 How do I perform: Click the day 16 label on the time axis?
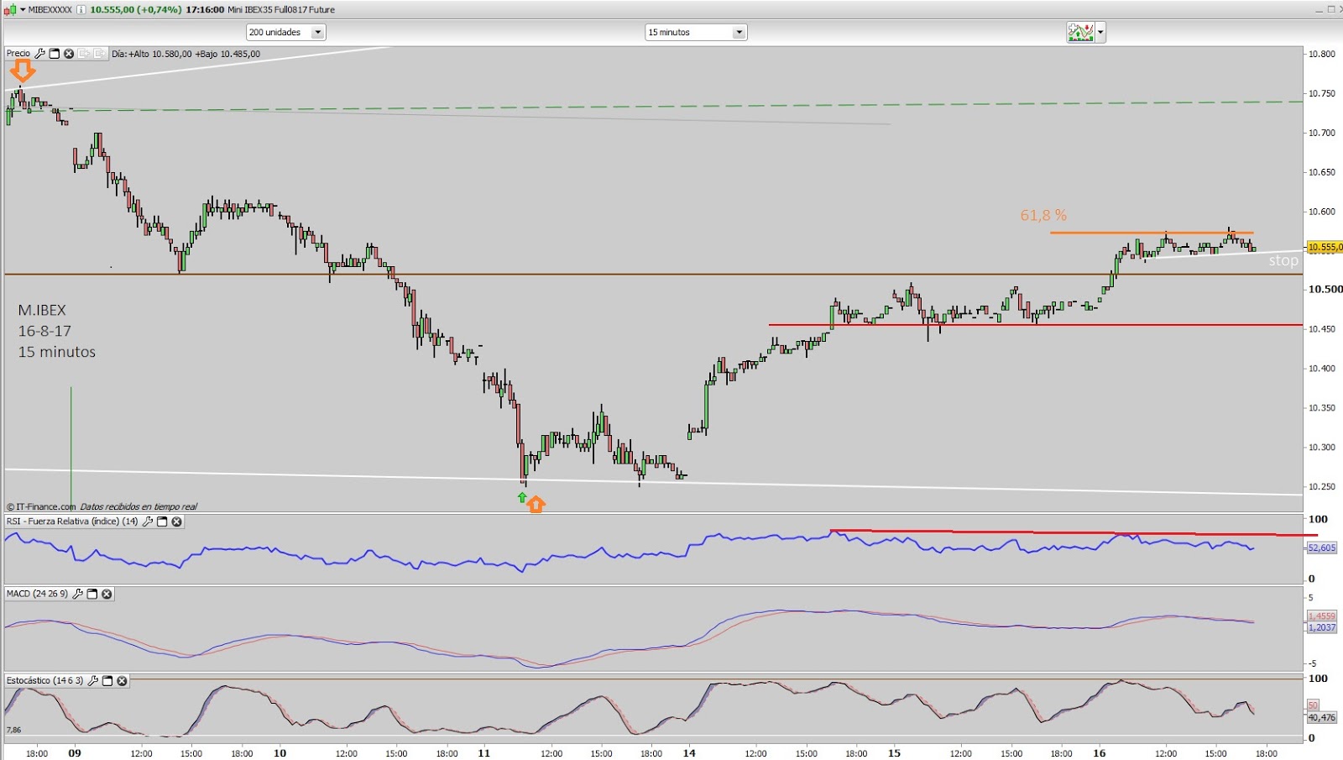tap(1100, 753)
